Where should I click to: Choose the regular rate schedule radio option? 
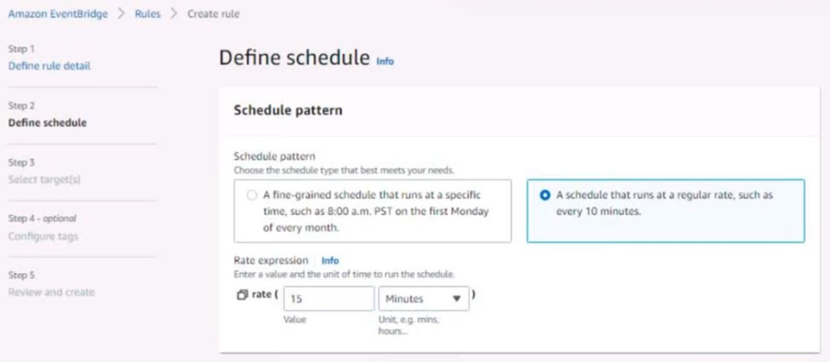coord(545,196)
